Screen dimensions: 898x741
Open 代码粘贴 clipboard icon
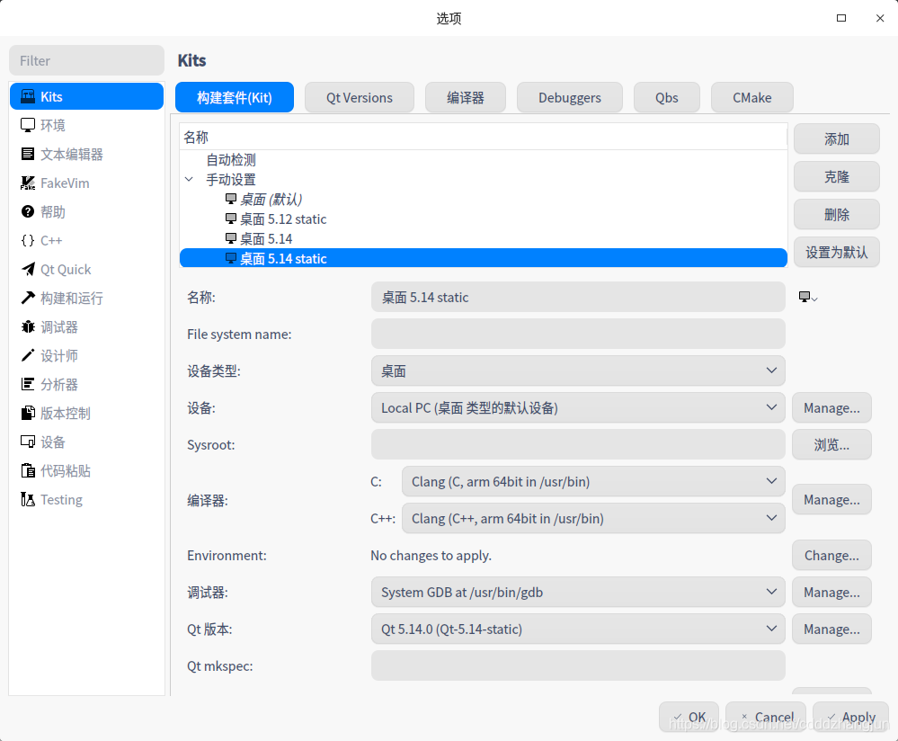point(28,470)
